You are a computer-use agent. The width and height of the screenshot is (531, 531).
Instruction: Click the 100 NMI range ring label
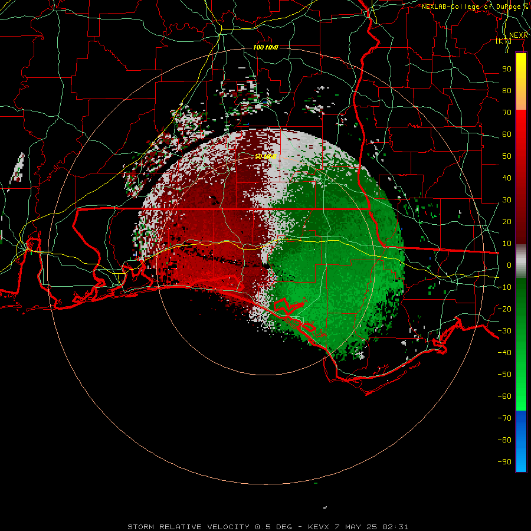(265, 47)
